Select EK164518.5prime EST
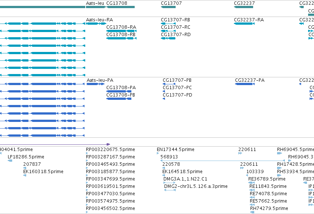Image resolution: width=314 pixels, height=214 pixels. pos(182,172)
